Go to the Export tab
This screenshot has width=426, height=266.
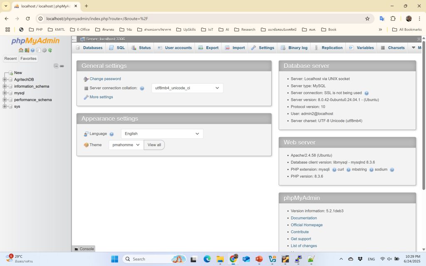208,48
